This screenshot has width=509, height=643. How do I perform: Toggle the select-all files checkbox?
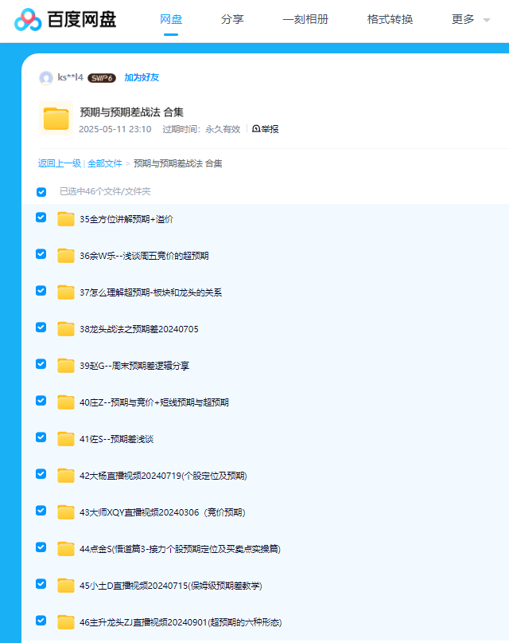[x=41, y=192]
